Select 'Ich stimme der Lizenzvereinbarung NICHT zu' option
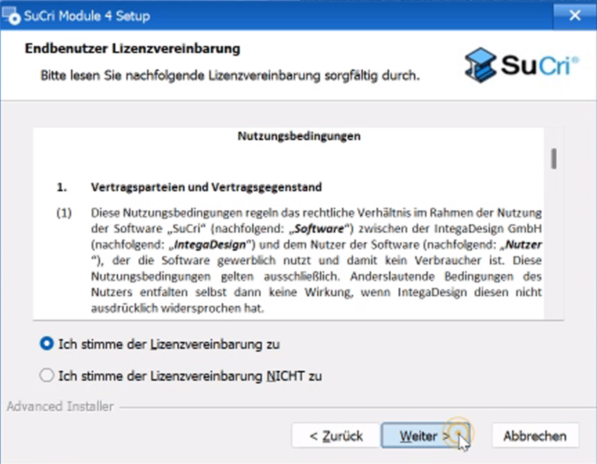597x464 pixels. click(x=46, y=376)
